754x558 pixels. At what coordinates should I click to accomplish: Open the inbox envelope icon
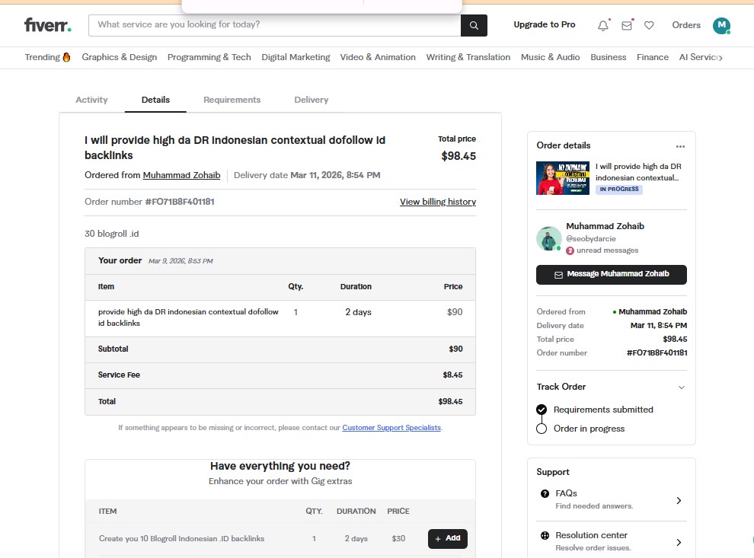coord(627,25)
